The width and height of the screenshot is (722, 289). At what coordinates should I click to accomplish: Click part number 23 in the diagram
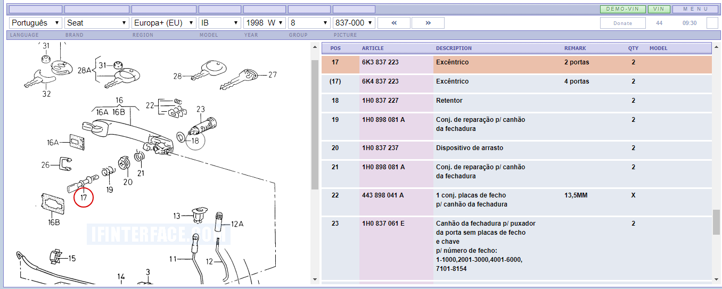click(201, 110)
